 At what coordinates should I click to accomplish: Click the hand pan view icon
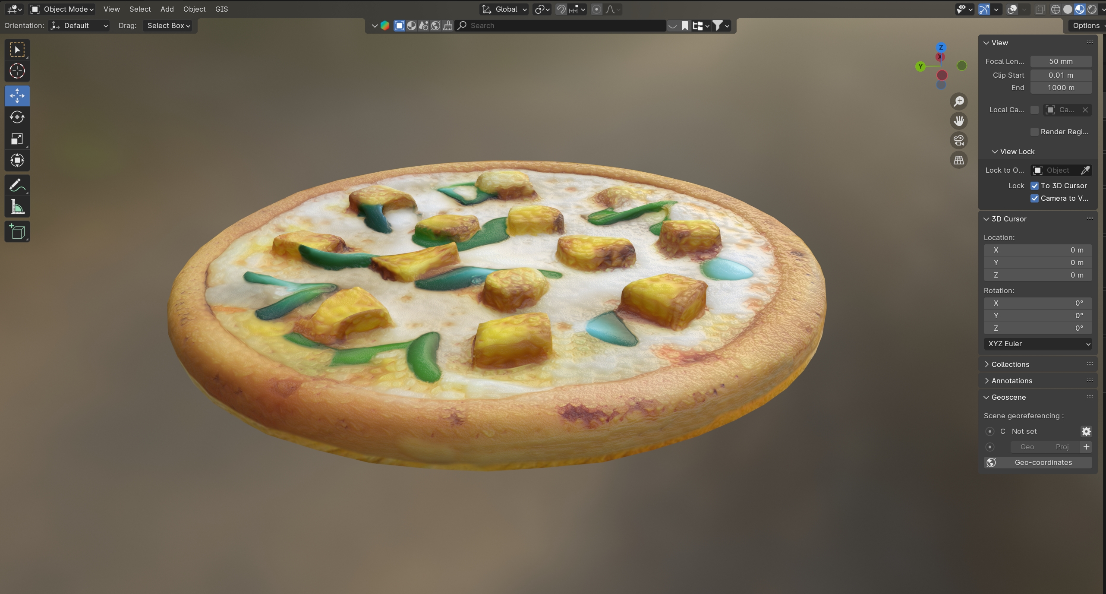click(959, 121)
